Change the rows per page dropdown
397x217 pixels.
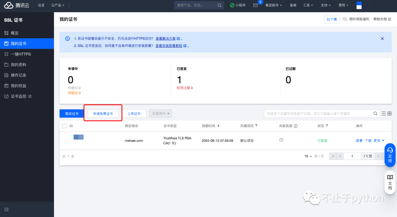click(308, 156)
